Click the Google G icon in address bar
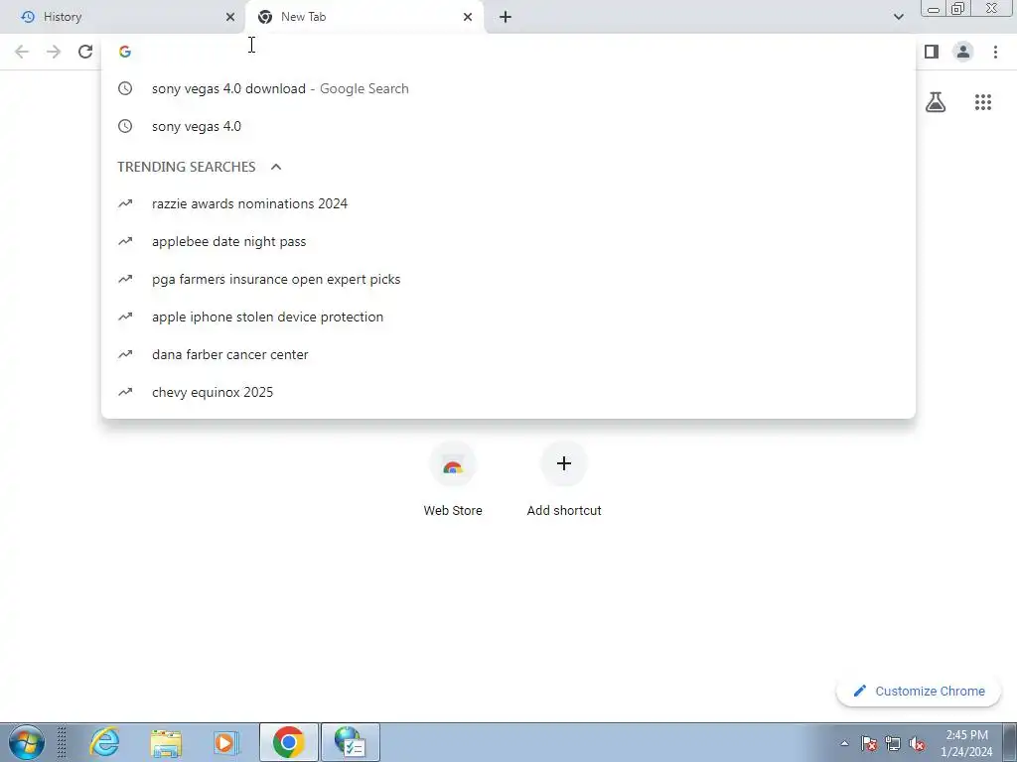1017x762 pixels. (x=125, y=52)
